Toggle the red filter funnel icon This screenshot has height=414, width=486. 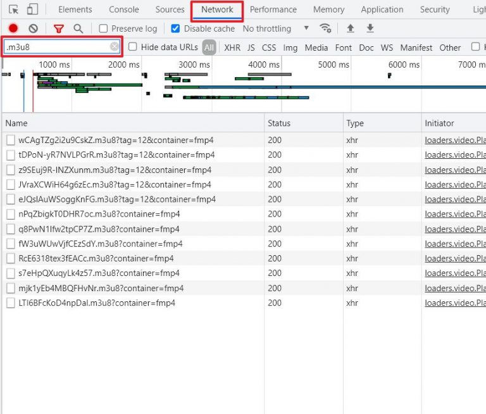[x=58, y=28]
